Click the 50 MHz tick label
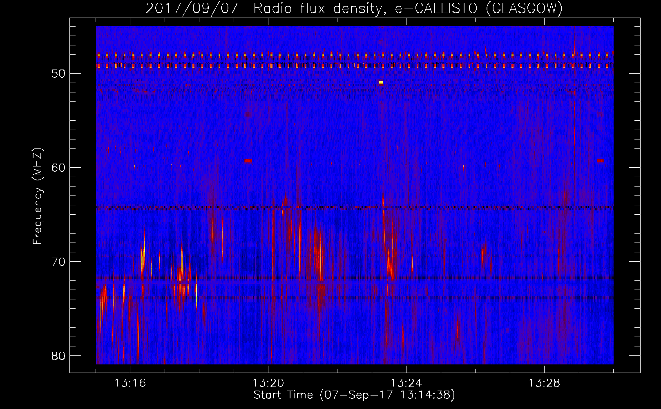The image size is (661, 409). [59, 74]
